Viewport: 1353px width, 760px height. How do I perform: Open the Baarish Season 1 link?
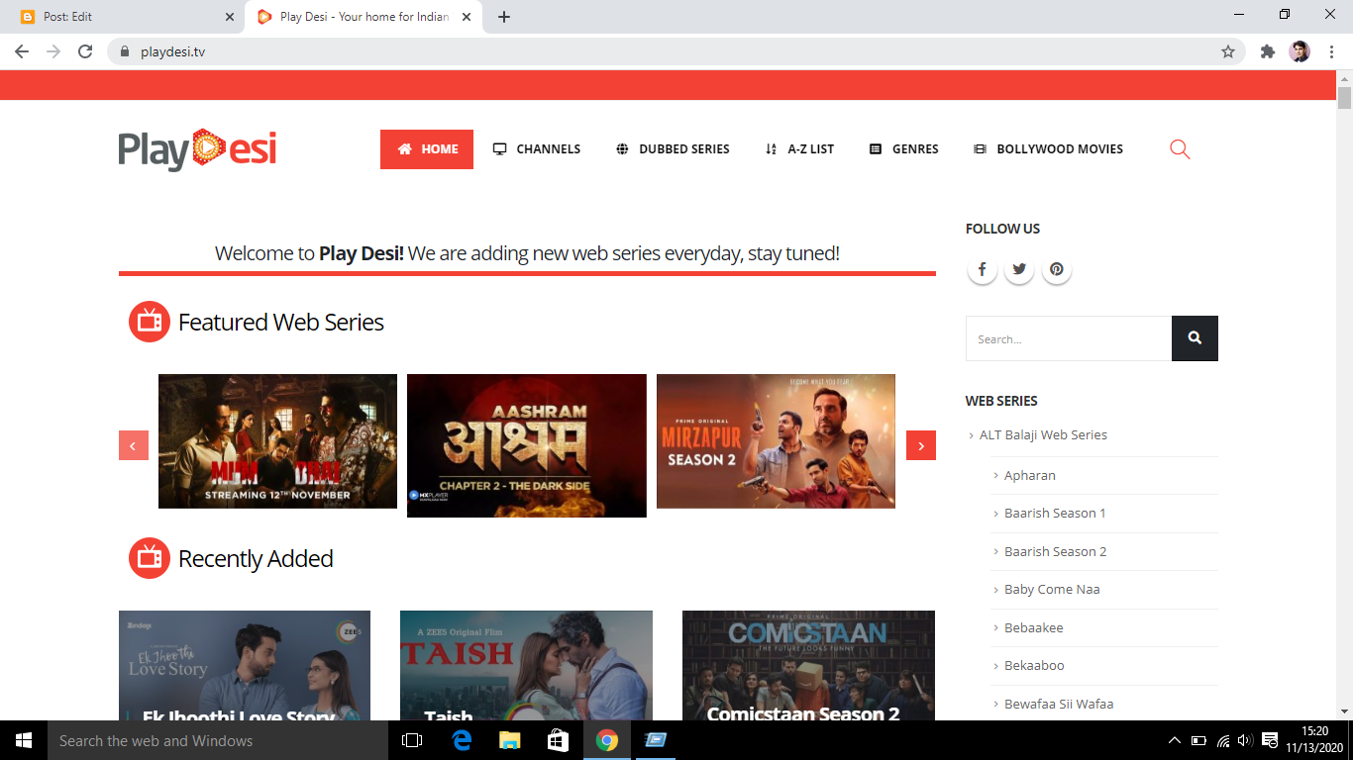(x=1055, y=514)
